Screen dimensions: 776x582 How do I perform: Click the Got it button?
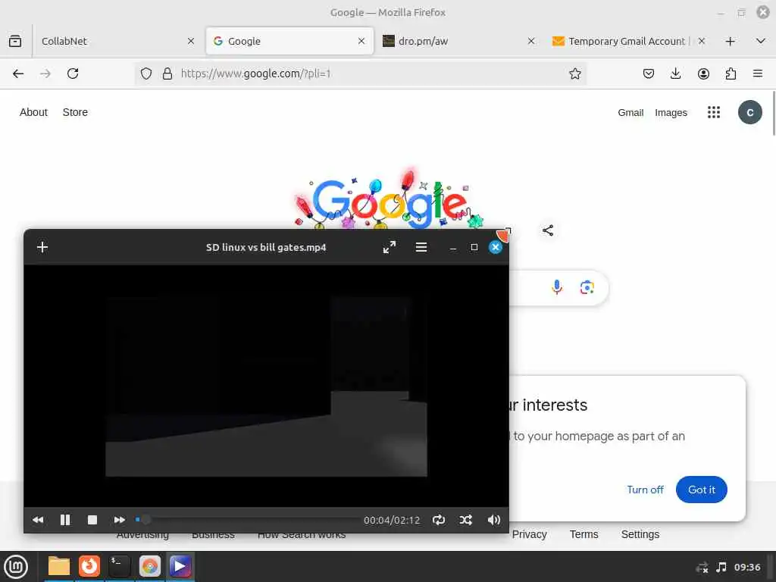(x=701, y=490)
